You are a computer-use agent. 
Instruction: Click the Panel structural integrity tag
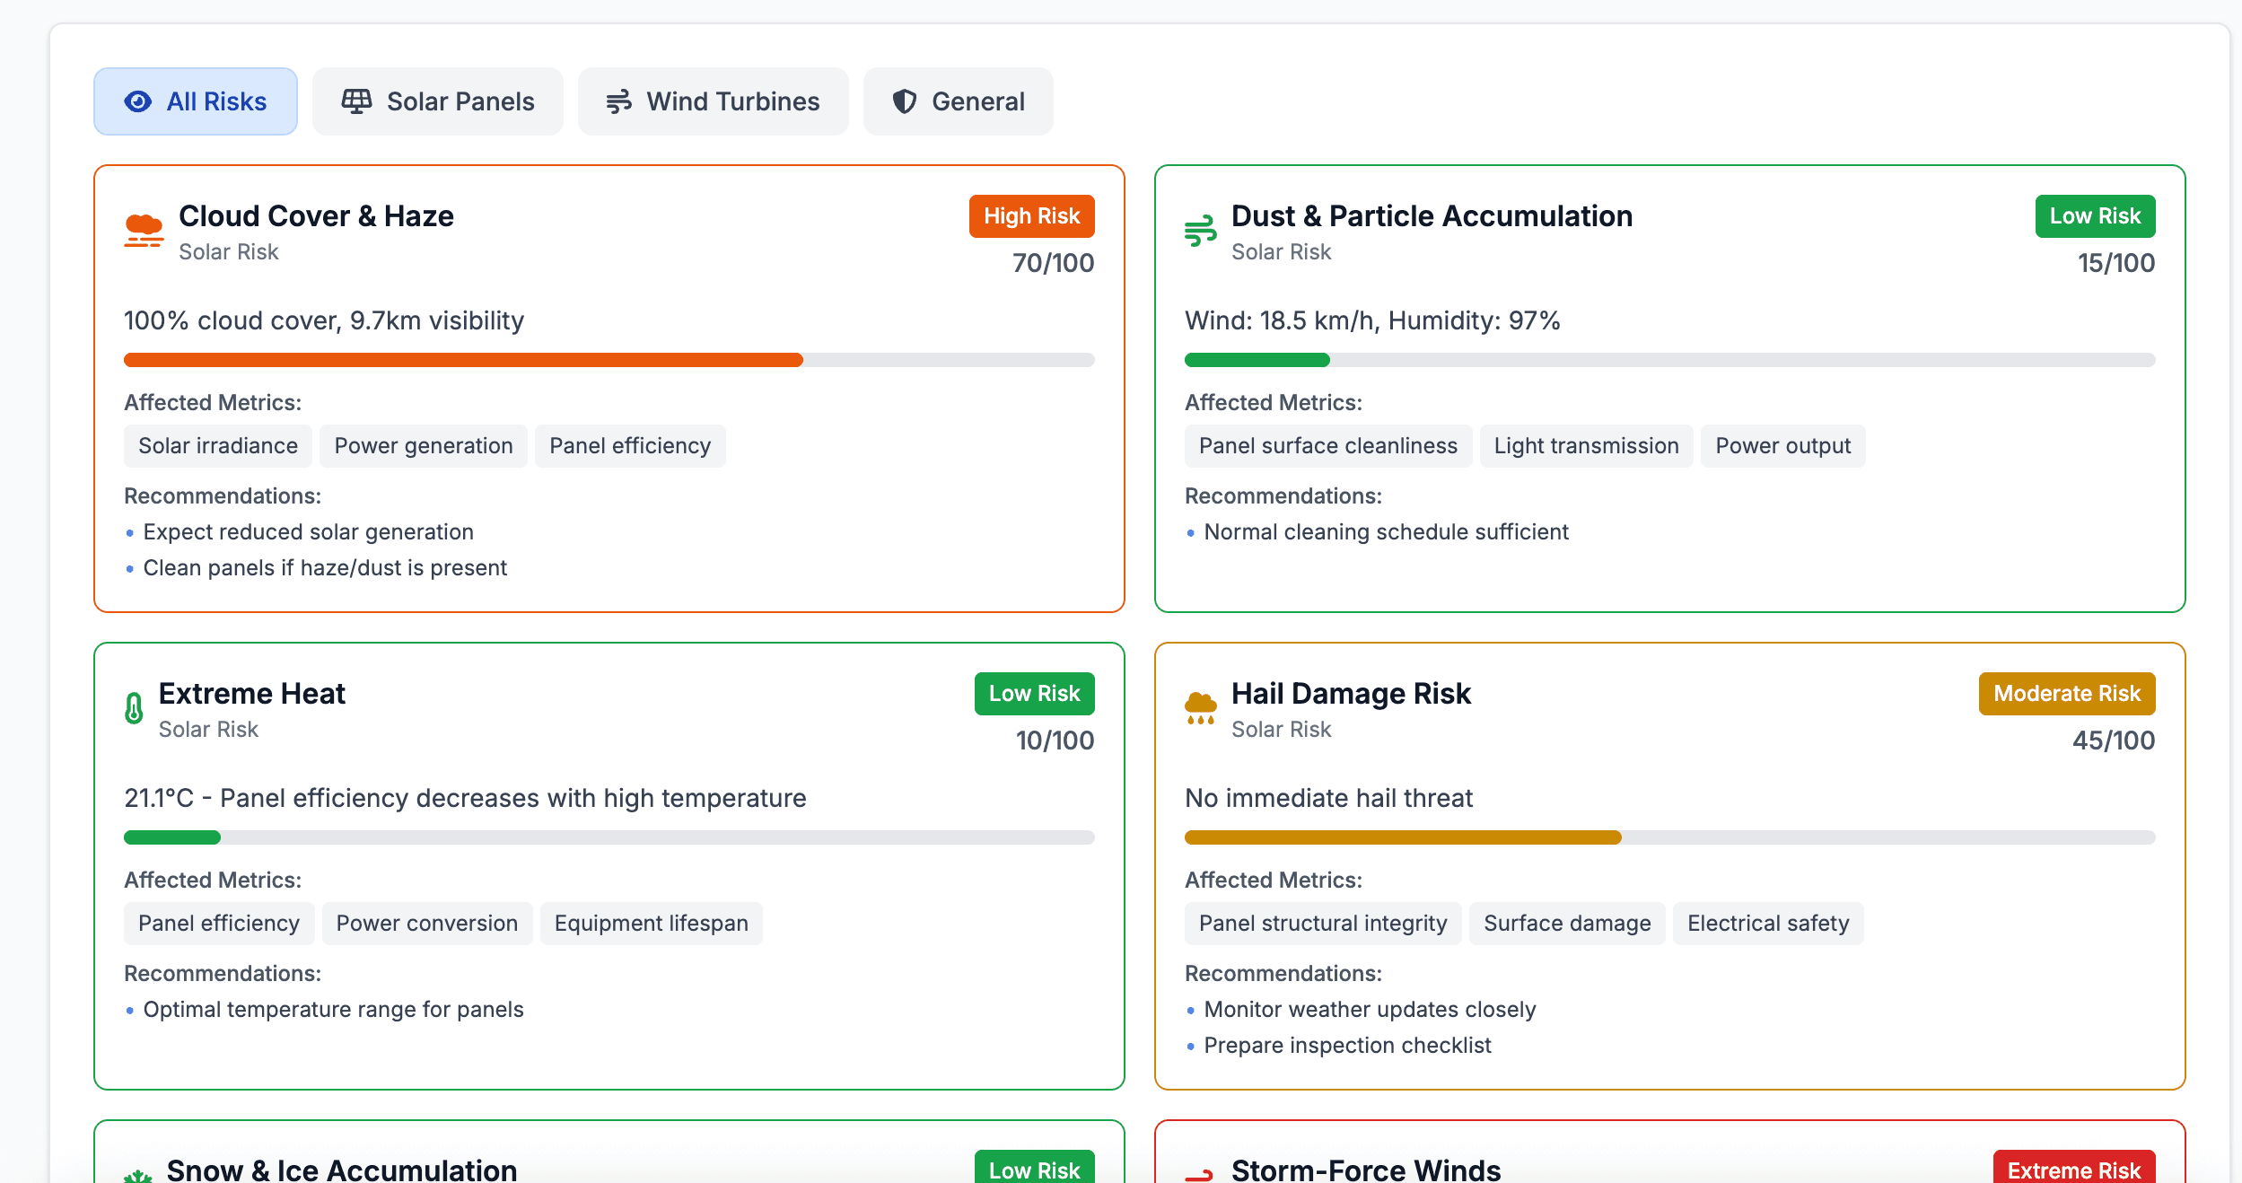tap(1323, 924)
